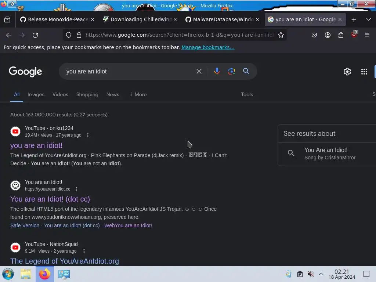Viewport: 376px width, 282px height.
Task: List all tabs dropdown arrow
Action: (x=369, y=19)
